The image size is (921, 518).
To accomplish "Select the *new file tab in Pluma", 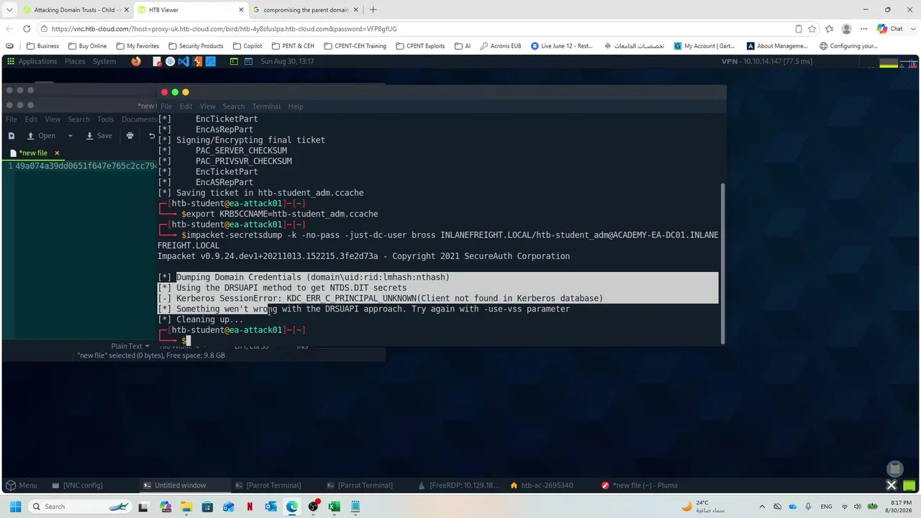I will [x=33, y=153].
